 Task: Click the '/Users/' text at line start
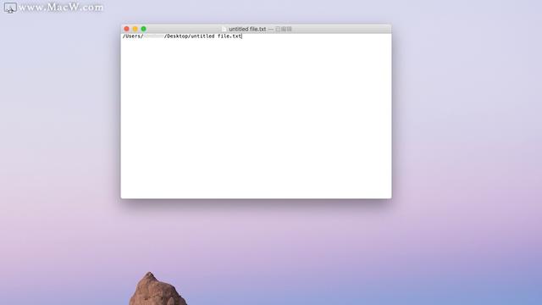pyautogui.click(x=133, y=36)
